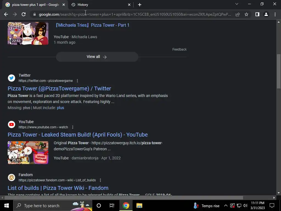Click the browser back arrow
Screen dimensions: 281x211
[x=6, y=14]
